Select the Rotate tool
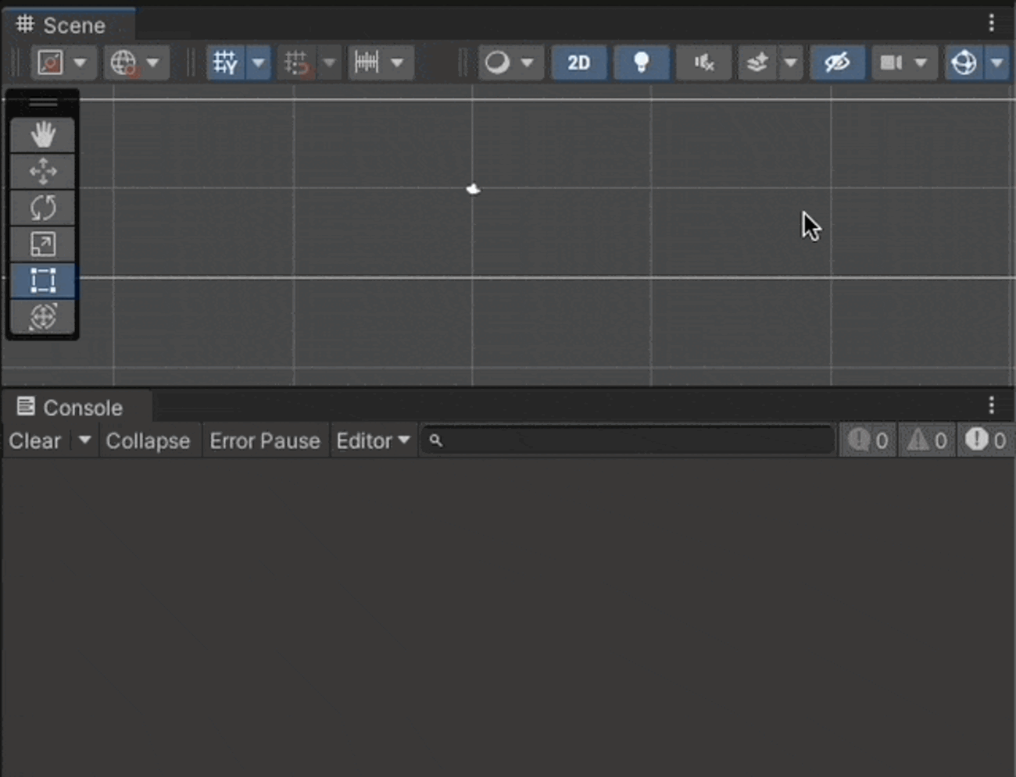The height and width of the screenshot is (777, 1016). pyautogui.click(x=42, y=208)
